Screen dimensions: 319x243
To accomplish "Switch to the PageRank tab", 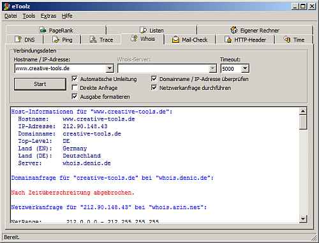I will [x=56, y=31].
